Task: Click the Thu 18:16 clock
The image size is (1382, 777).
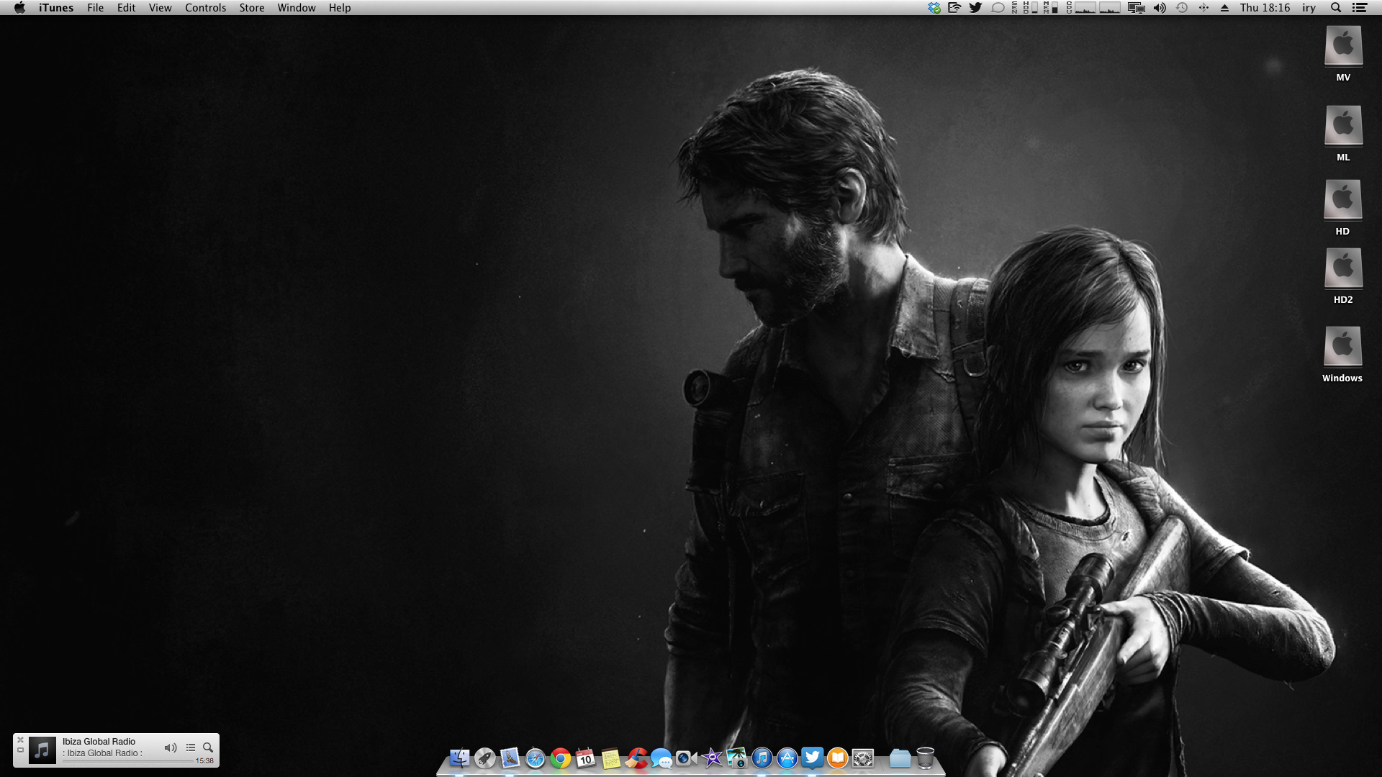Action: point(1265,8)
